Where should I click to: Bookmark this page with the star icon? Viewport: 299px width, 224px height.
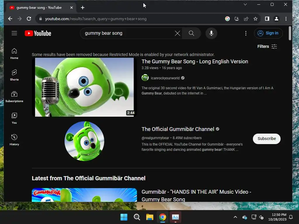click(255, 19)
